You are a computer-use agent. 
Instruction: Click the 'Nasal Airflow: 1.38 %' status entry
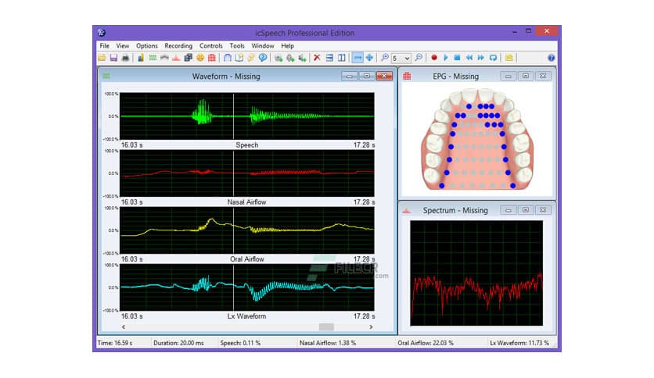coord(328,343)
